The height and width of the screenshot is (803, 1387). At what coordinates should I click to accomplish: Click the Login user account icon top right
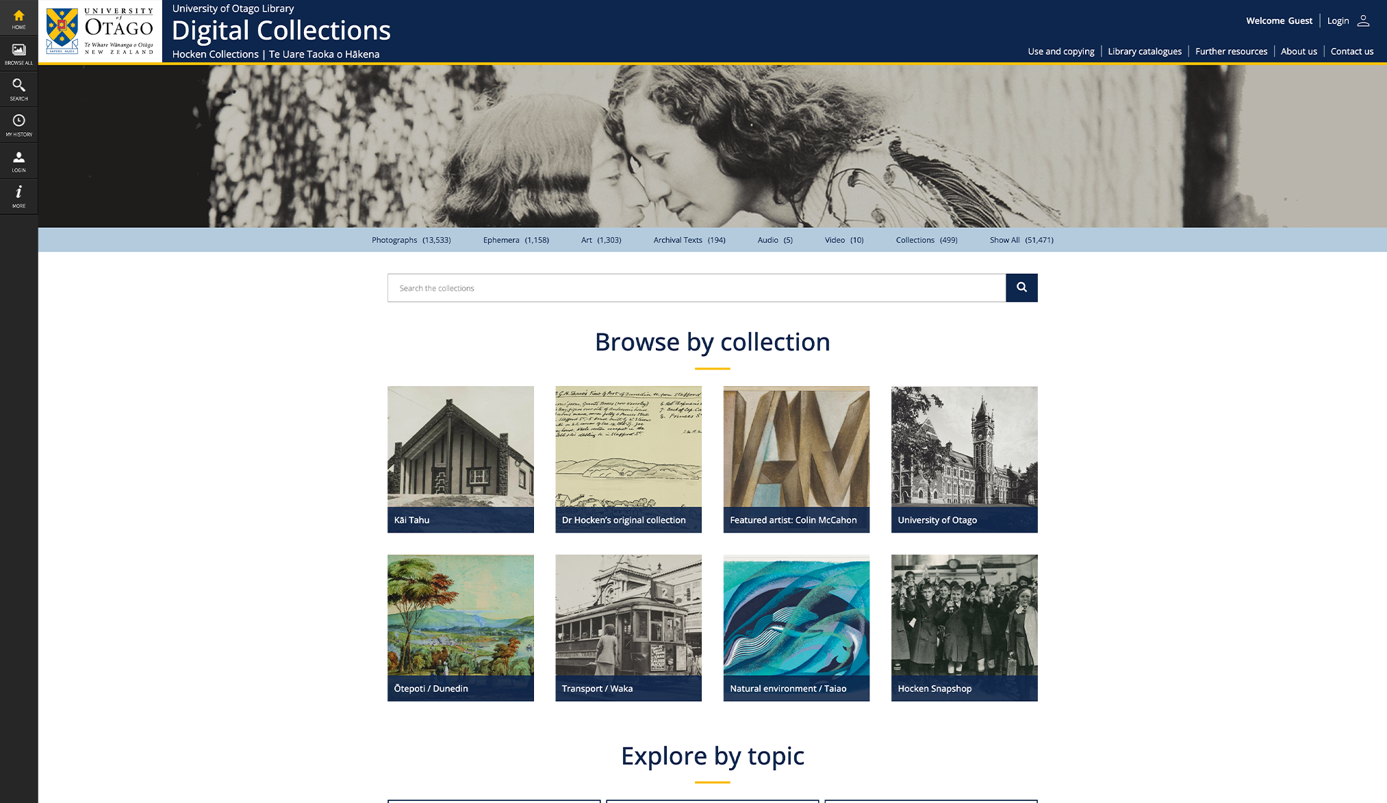[1364, 16]
